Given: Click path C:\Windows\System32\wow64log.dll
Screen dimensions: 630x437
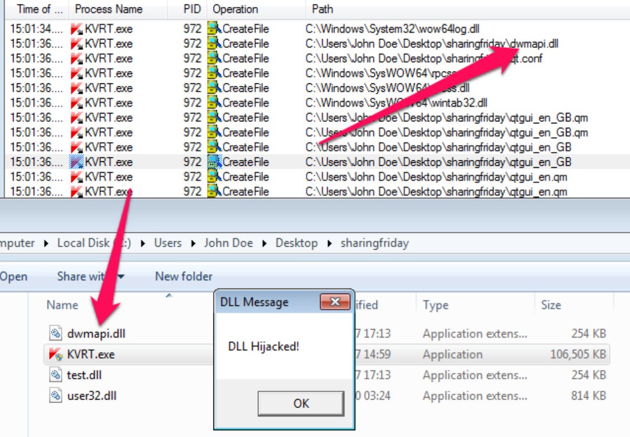Looking at the screenshot, I should coord(393,28).
